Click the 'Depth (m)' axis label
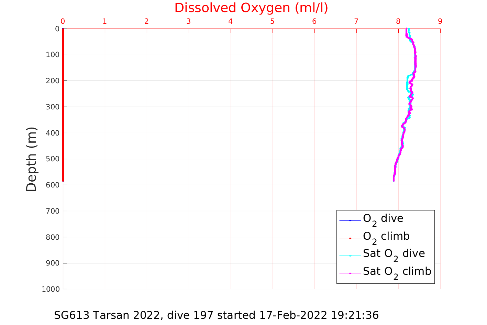Viewport: 487px width, 325px height. pyautogui.click(x=31, y=159)
